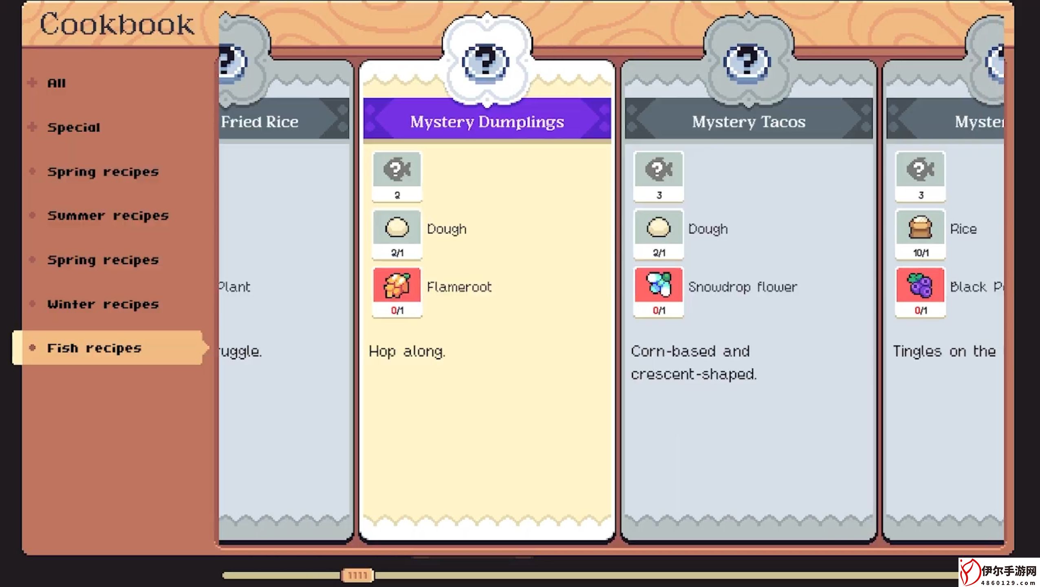Select the Special recipes category
Image resolution: width=1040 pixels, height=587 pixels.
pos(74,127)
